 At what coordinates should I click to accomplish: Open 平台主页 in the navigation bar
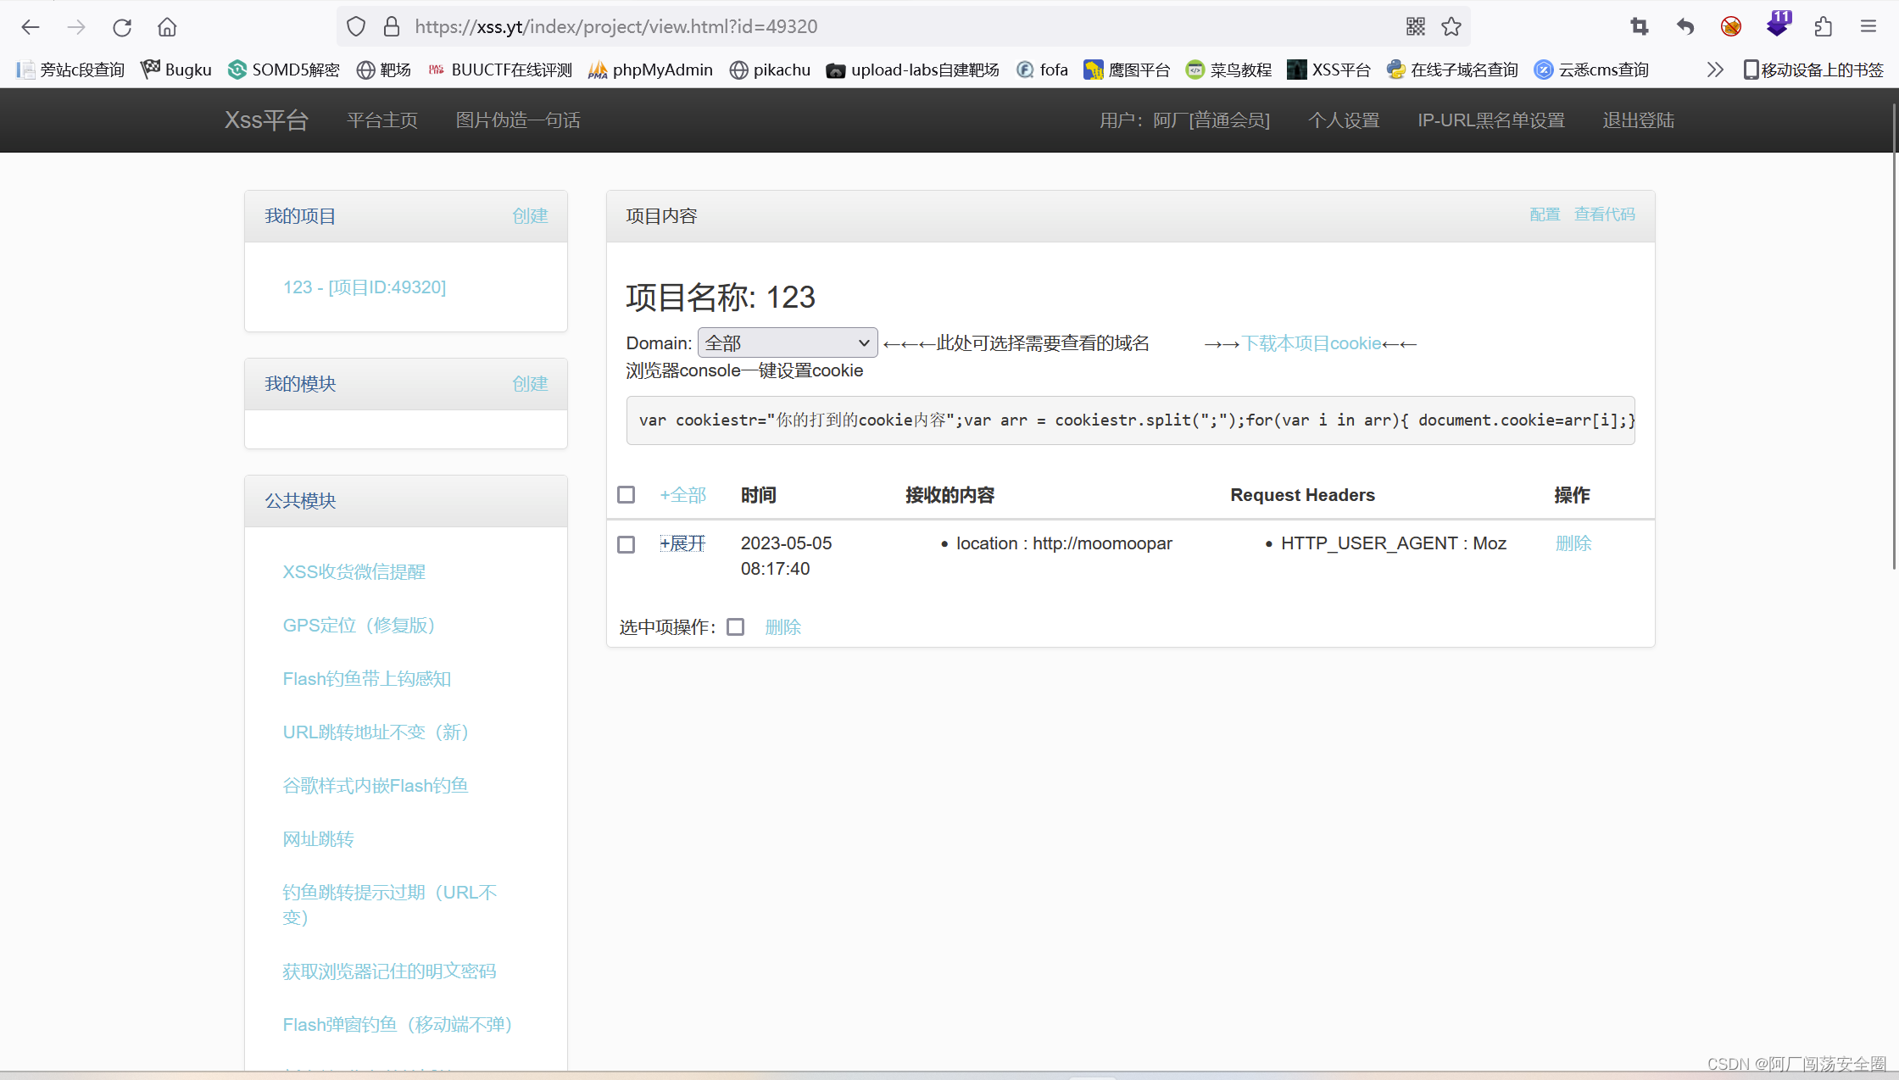click(x=381, y=120)
